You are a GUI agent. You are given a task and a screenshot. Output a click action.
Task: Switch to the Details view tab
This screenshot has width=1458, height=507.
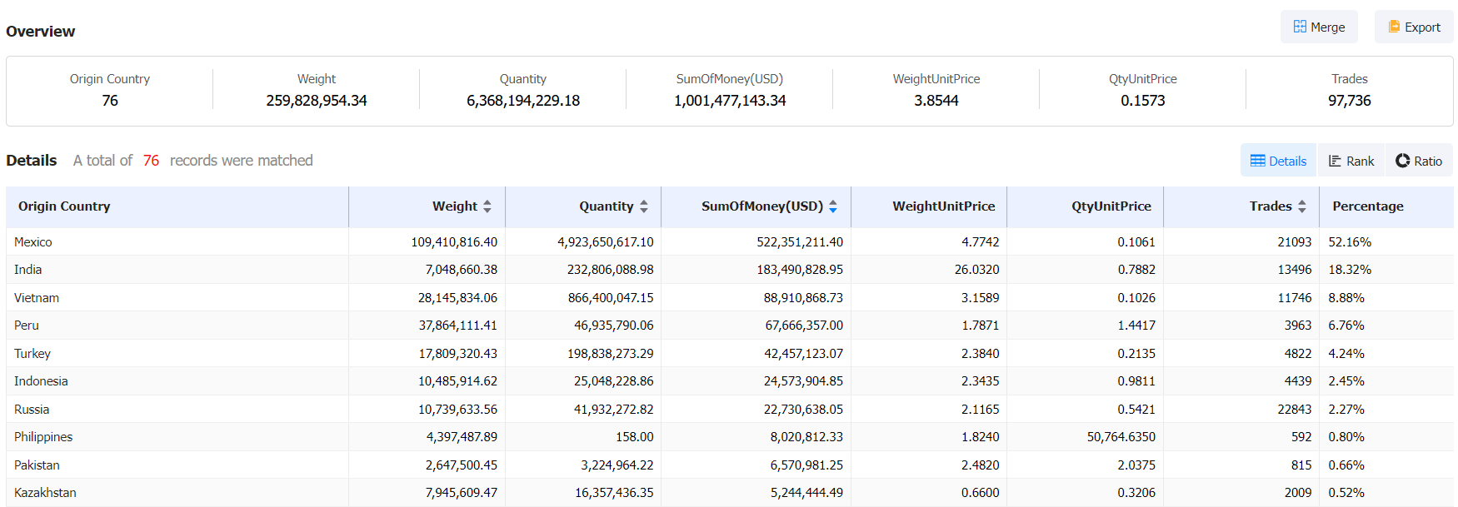[1278, 161]
